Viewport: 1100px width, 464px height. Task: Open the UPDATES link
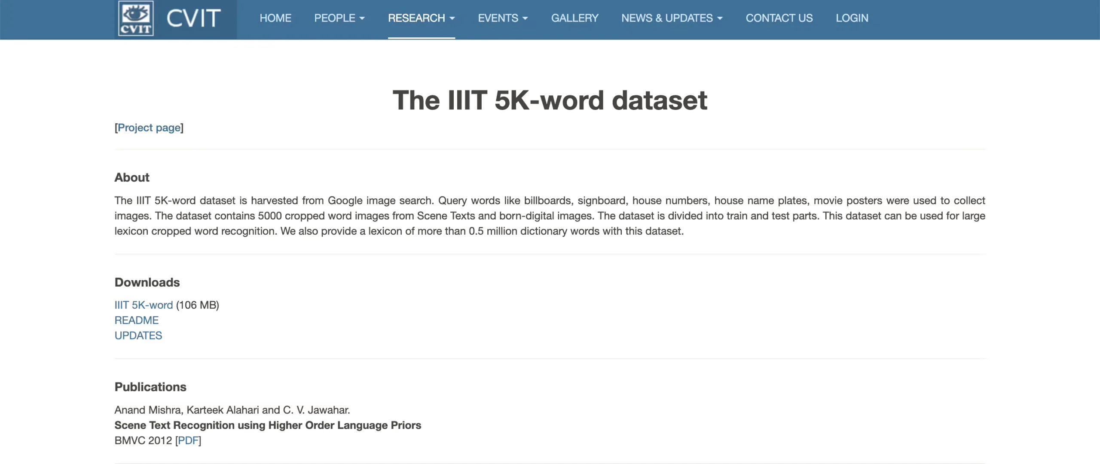coord(138,335)
